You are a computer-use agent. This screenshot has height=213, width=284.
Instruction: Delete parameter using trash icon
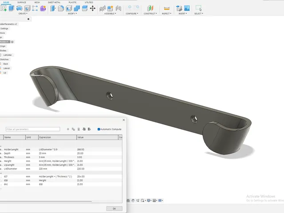pyautogui.click(x=79, y=129)
